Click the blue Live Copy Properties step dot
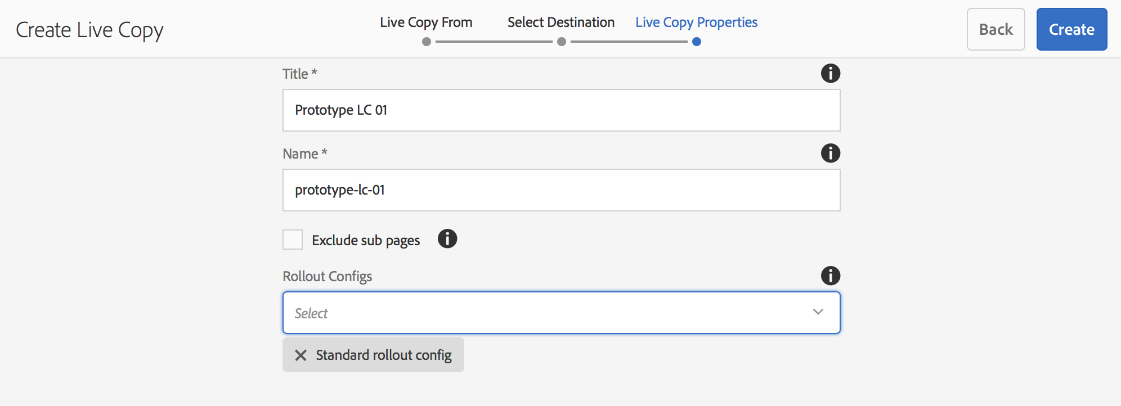 (x=697, y=42)
